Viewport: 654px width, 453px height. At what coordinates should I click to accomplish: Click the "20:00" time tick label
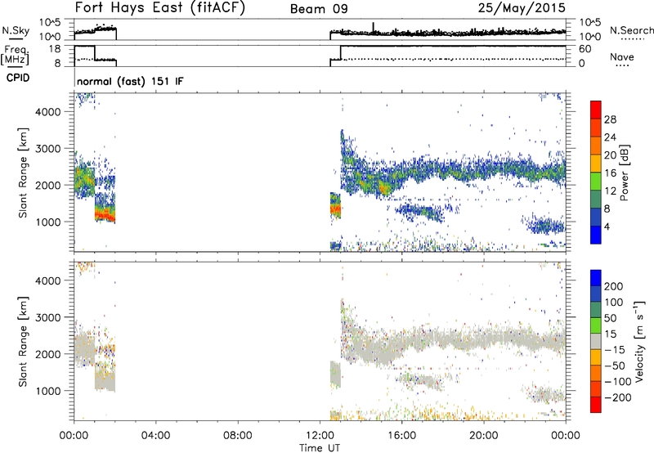pyautogui.click(x=483, y=436)
